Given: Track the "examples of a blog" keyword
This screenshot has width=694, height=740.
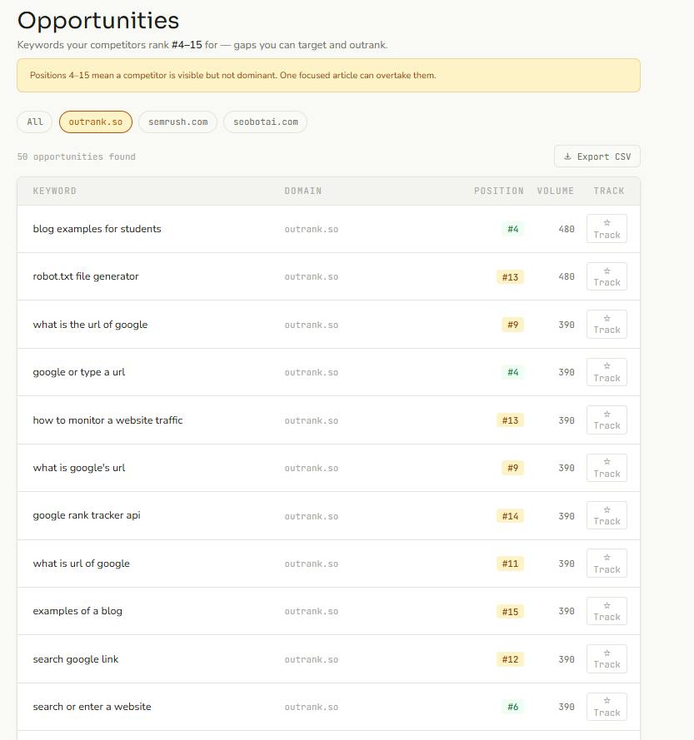Looking at the screenshot, I should click(607, 611).
